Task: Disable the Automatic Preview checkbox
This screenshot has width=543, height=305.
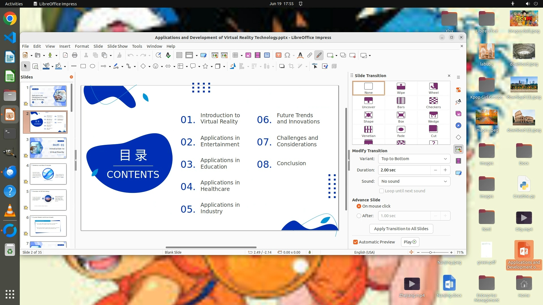Action: pyautogui.click(x=355, y=242)
